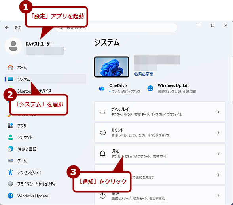
Task: Click the Notifications bell icon
Action: pos(102,154)
